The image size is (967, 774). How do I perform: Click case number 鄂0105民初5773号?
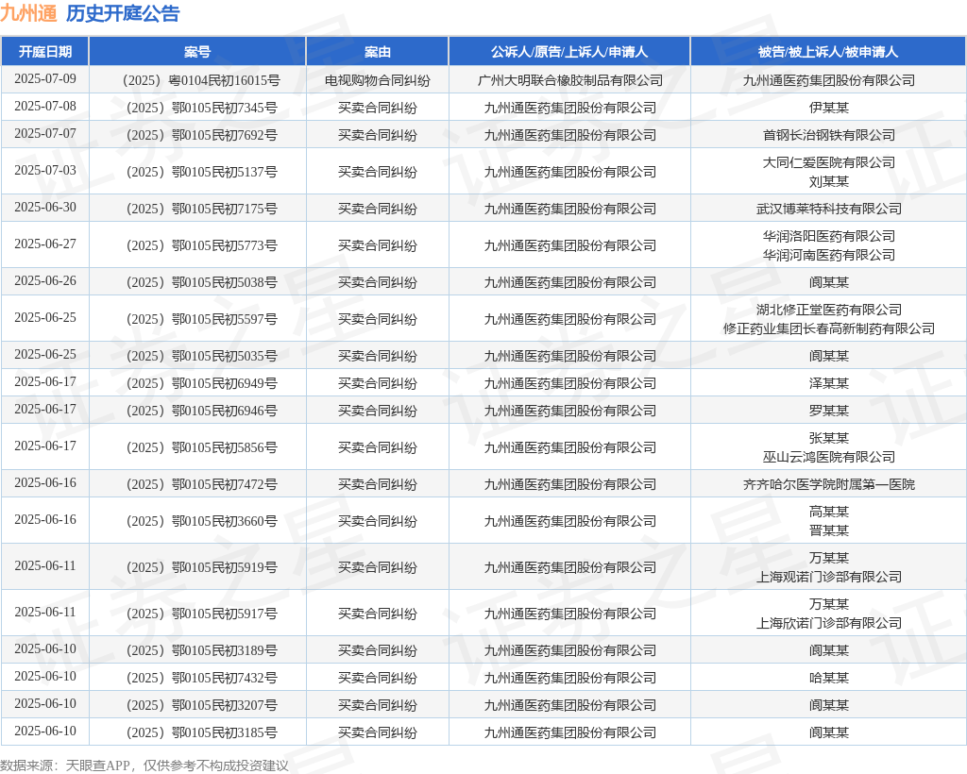(x=201, y=245)
